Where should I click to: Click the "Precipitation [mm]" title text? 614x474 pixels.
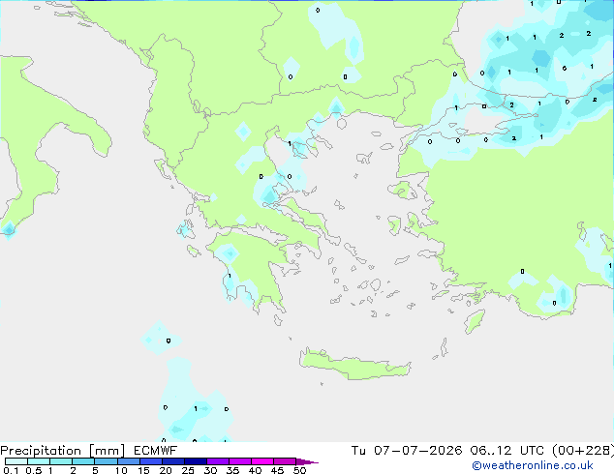[62, 451]
